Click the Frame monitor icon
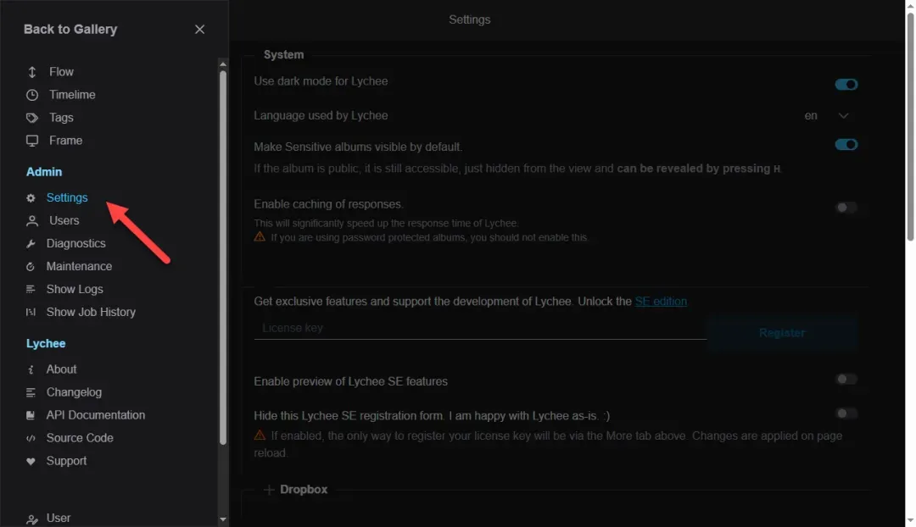This screenshot has height=527, width=916. pos(32,141)
